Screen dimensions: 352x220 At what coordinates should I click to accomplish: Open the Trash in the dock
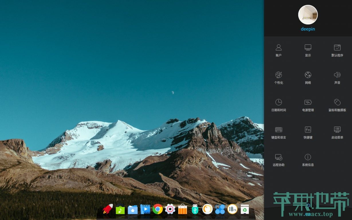[x=245, y=209]
